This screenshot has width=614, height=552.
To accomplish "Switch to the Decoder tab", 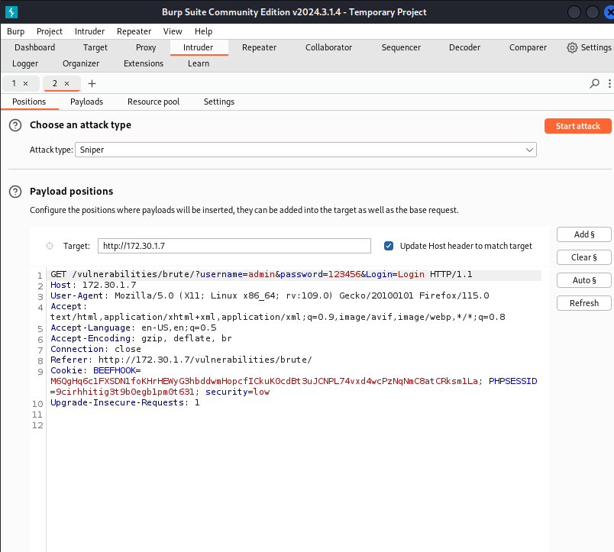I will coord(464,47).
